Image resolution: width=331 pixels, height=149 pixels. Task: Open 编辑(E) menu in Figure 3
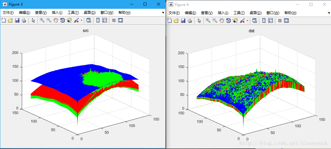point(24,13)
